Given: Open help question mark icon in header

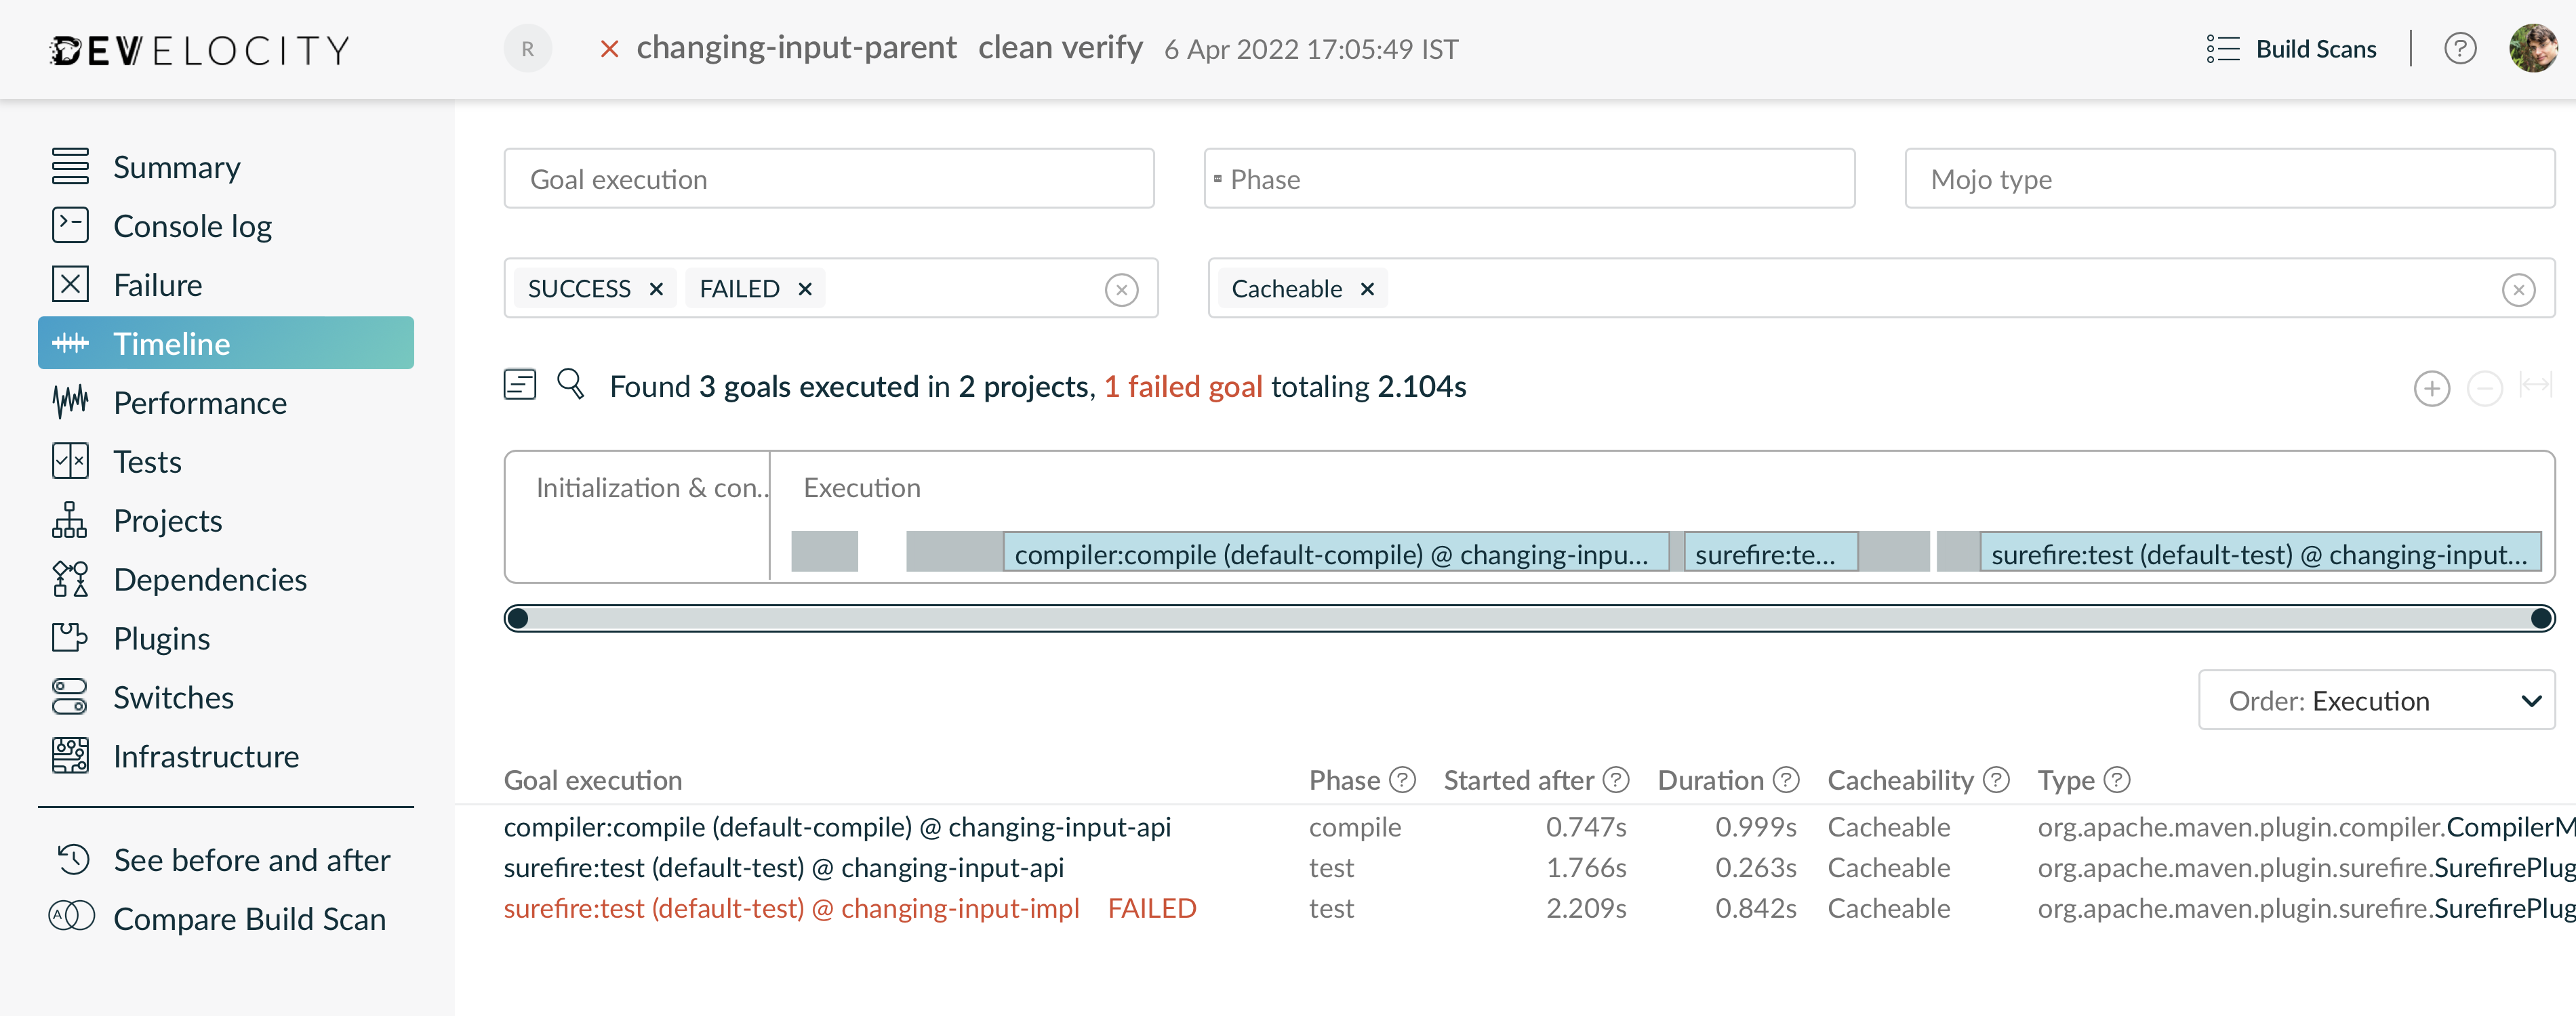Looking at the screenshot, I should click(2459, 49).
